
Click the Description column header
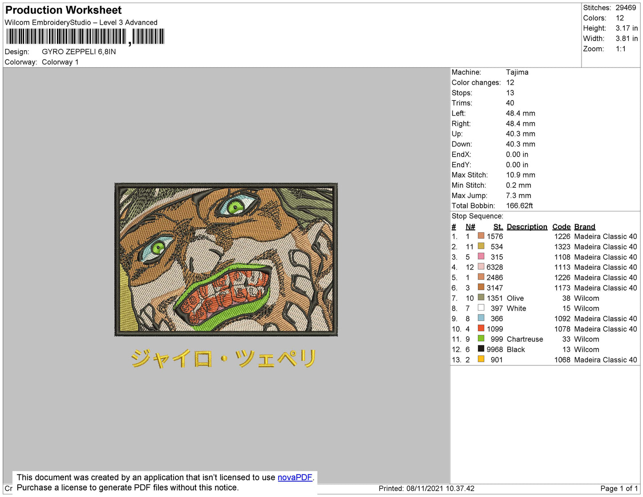click(x=527, y=226)
